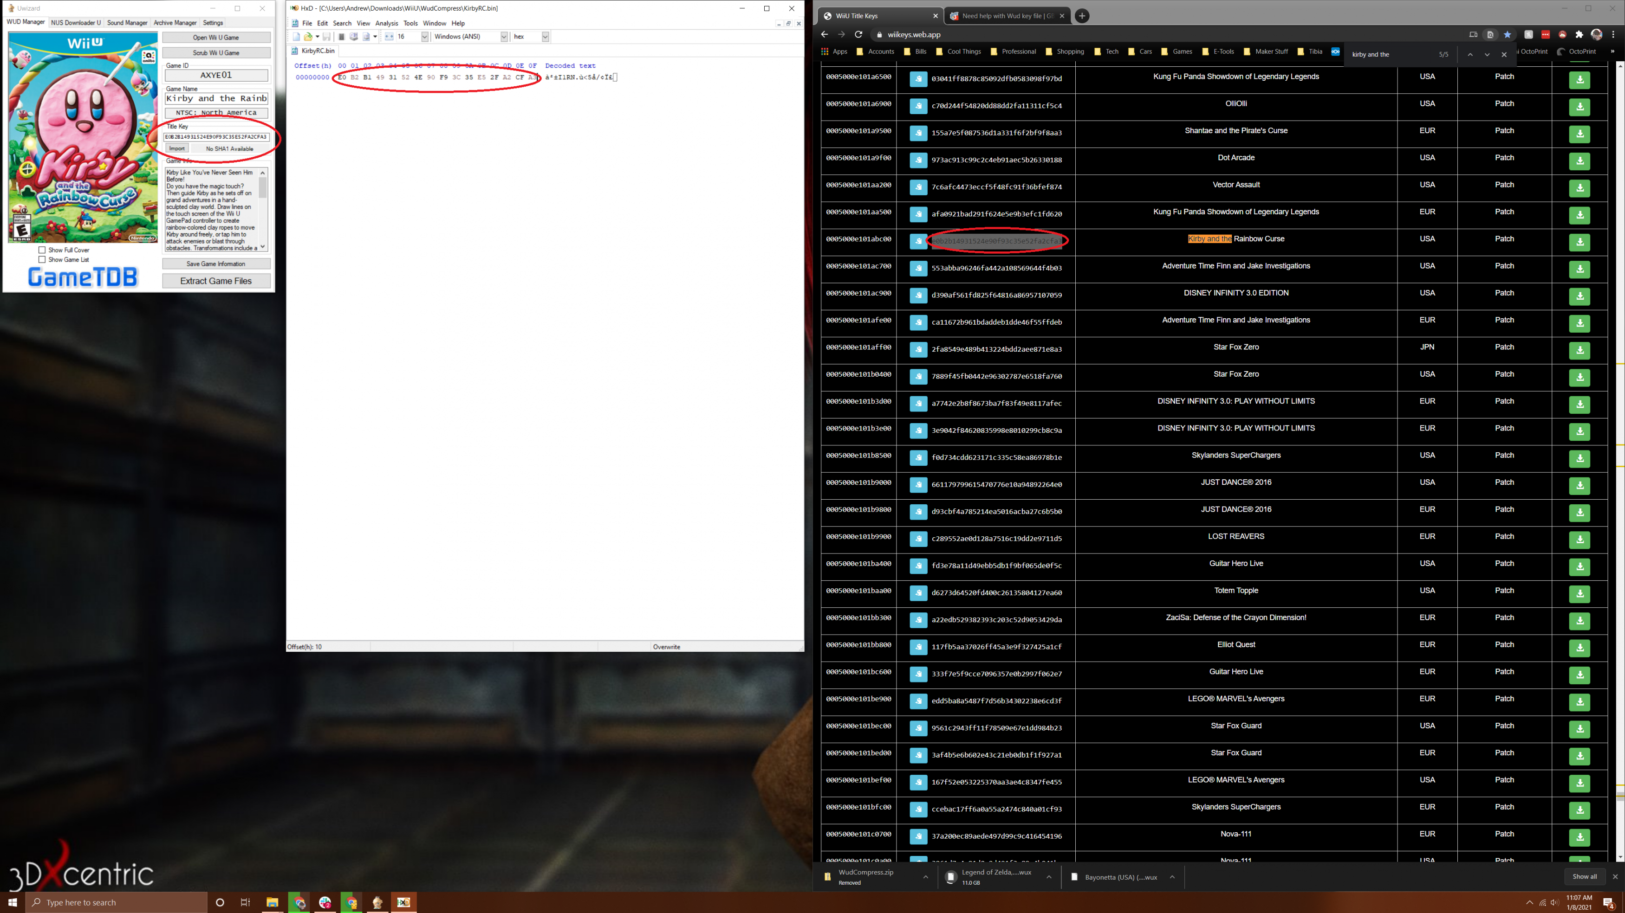Download the OlliOlli USA patch

pos(1579,107)
